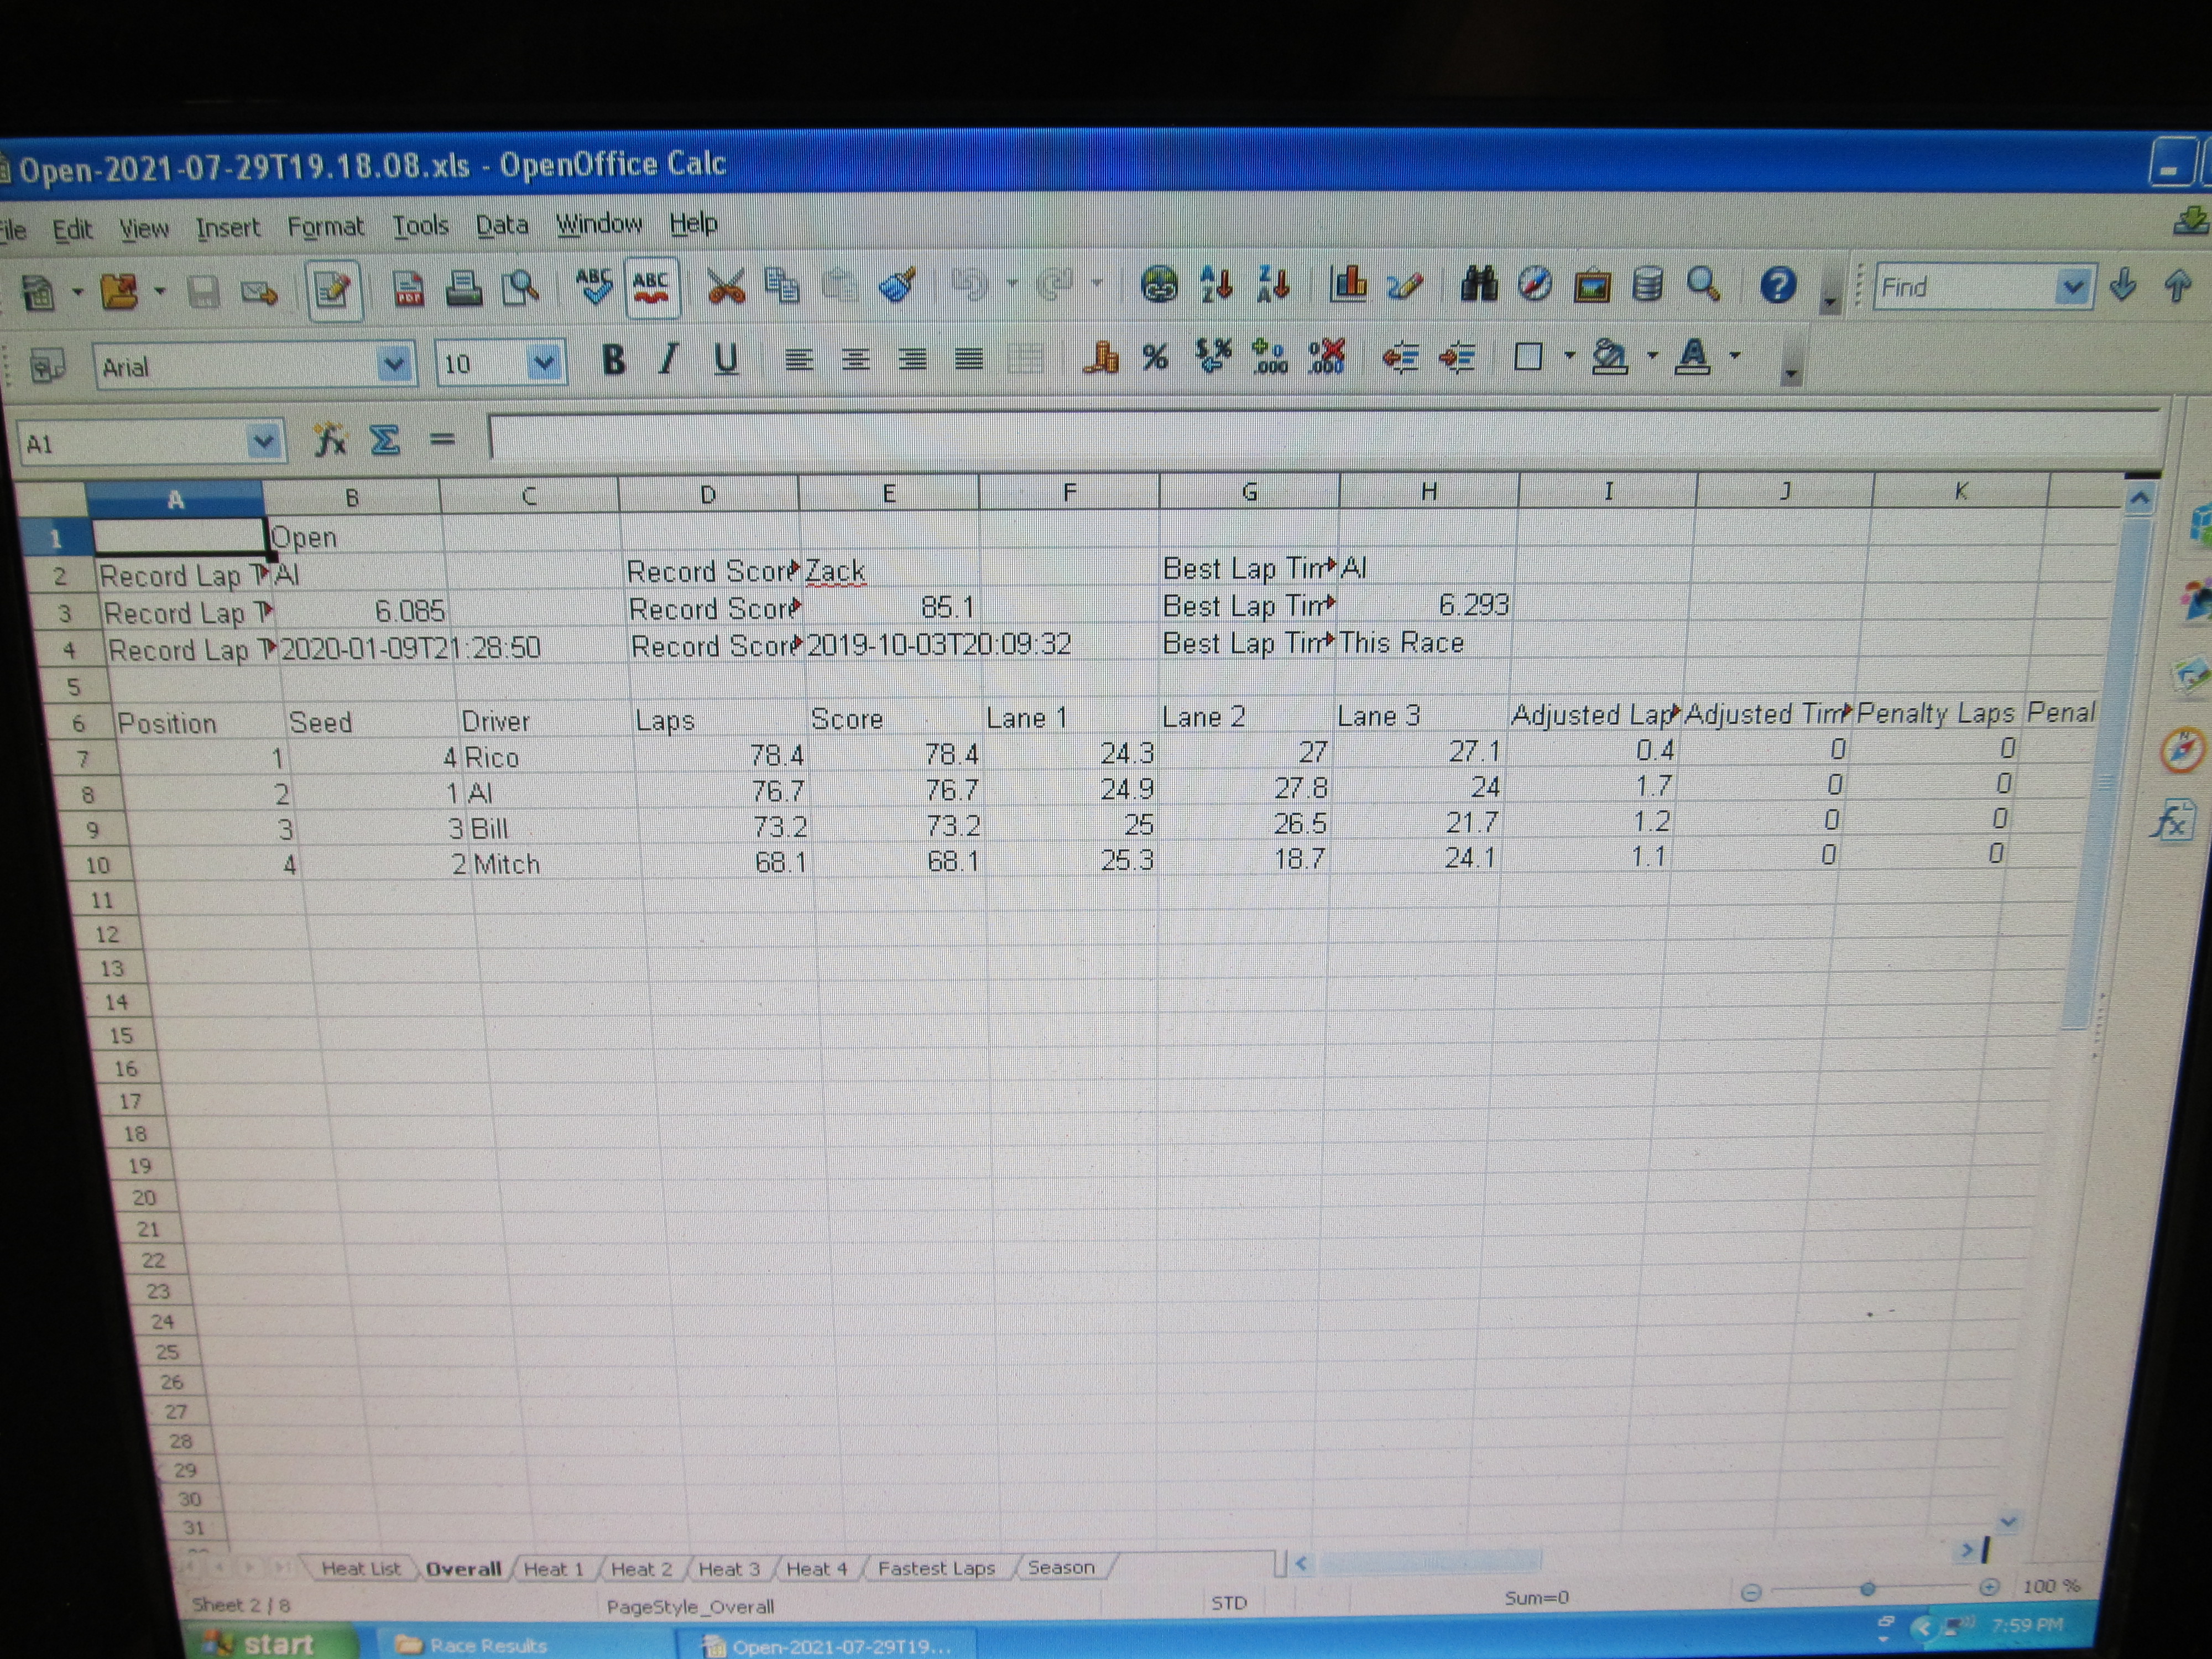Image resolution: width=2212 pixels, height=1659 pixels.
Task: Click the Cut scissors icon
Action: tap(726, 286)
